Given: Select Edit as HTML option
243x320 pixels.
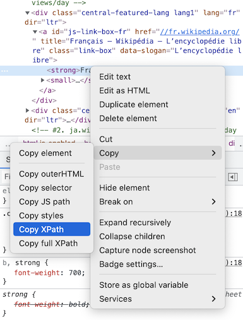Looking at the screenshot, I should pos(158,91).
